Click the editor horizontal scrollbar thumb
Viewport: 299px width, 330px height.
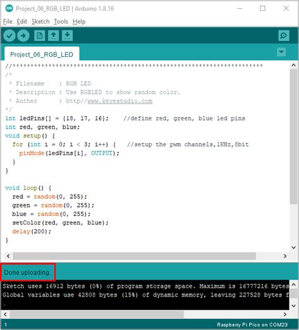[134, 256]
